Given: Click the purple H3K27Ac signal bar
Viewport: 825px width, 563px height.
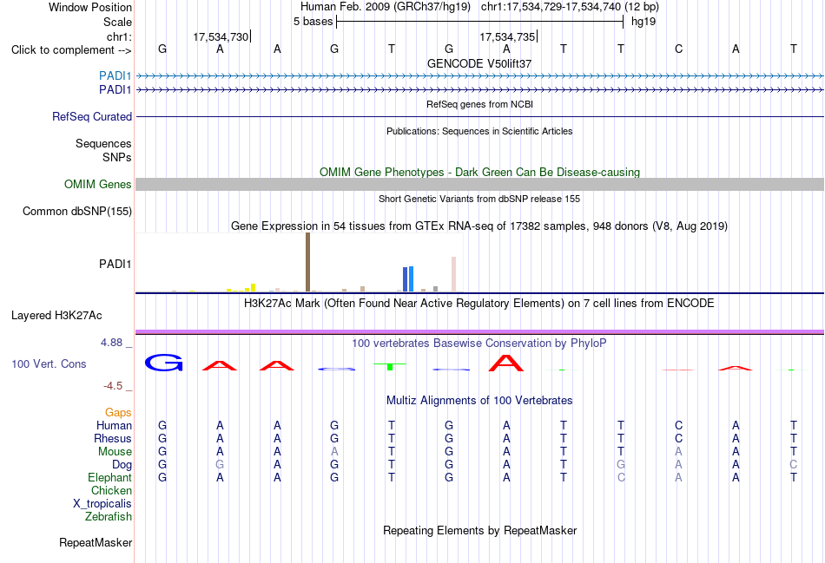Looking at the screenshot, I should pos(479,331).
